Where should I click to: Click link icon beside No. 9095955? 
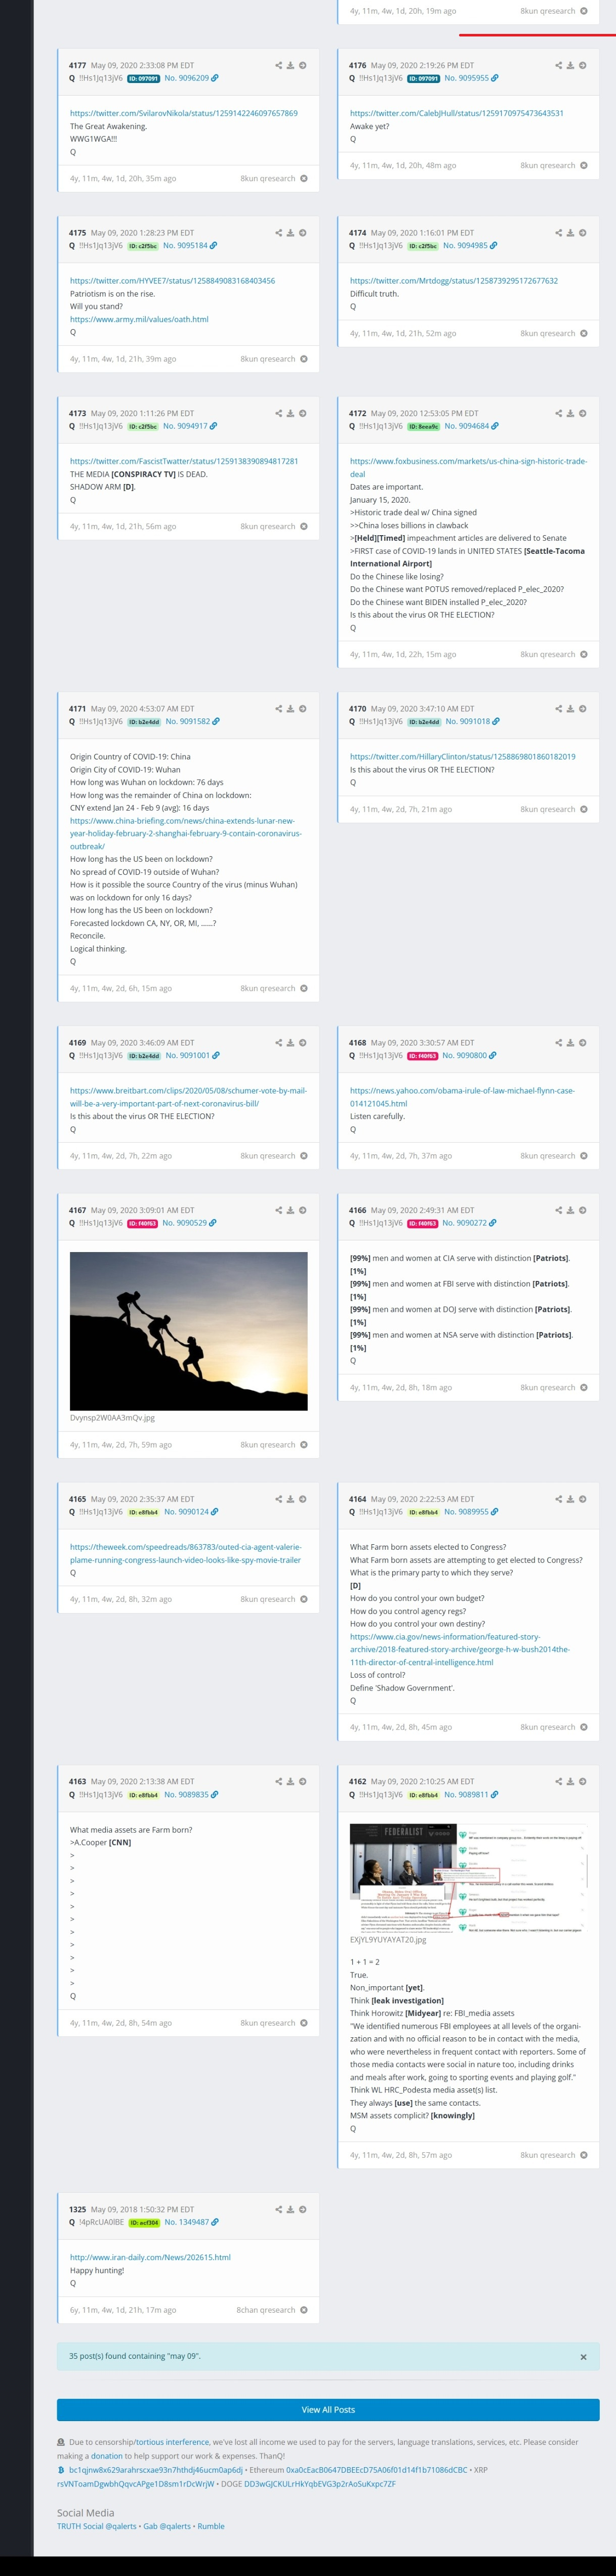(x=495, y=78)
